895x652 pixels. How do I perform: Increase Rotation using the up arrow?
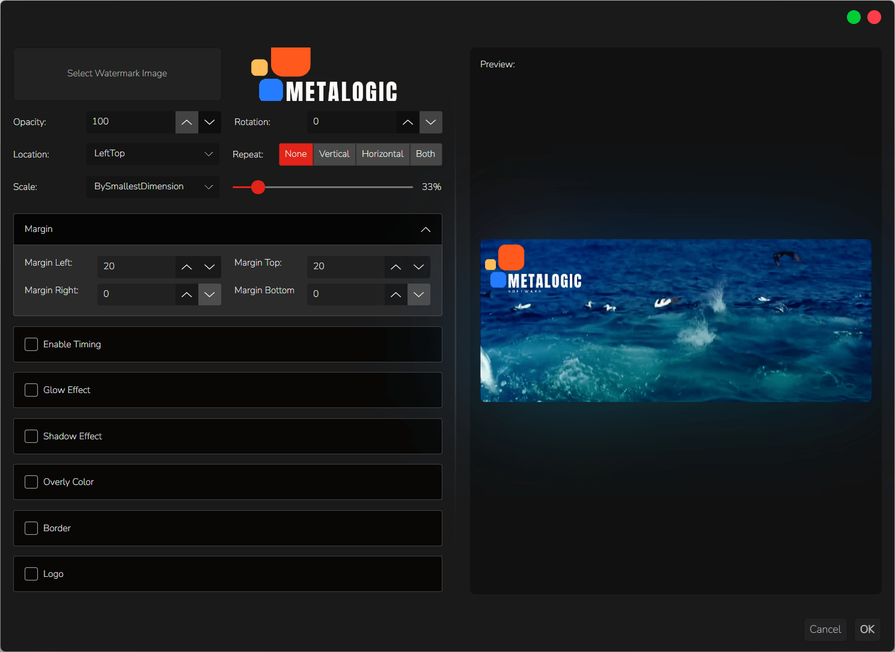tap(408, 123)
